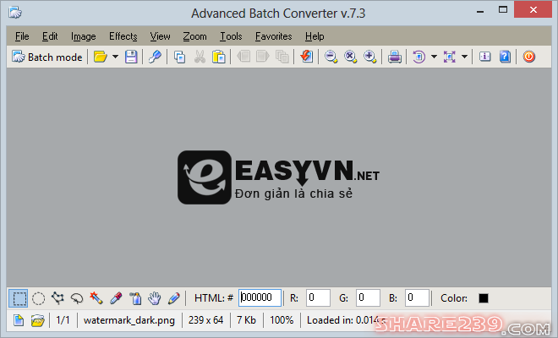Open the Effects menu
Viewport: 558px width, 338px height.
[123, 36]
